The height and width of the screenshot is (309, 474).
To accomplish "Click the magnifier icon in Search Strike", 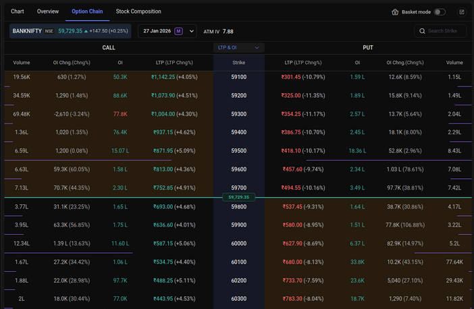I will pyautogui.click(x=421, y=31).
